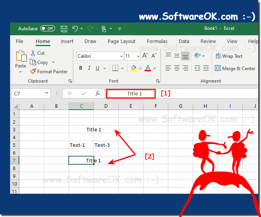
Task: Click the Undo arrow icon
Action: pos(75,29)
